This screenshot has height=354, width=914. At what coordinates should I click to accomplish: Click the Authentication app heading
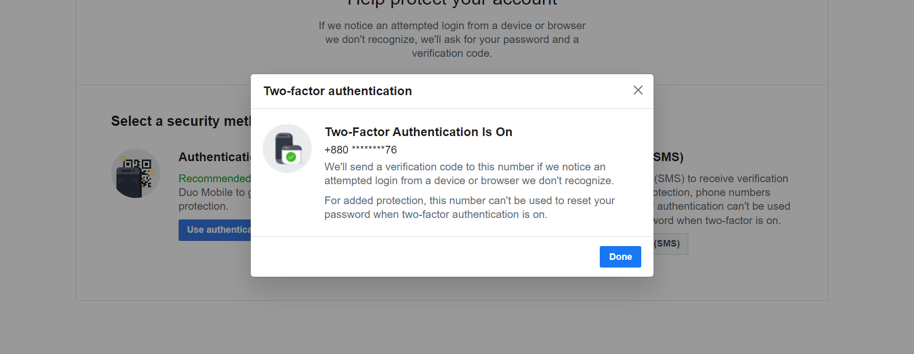click(214, 157)
